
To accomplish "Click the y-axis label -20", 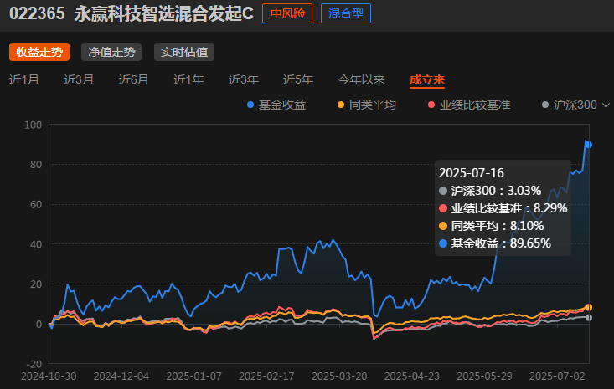I will click(34, 364).
